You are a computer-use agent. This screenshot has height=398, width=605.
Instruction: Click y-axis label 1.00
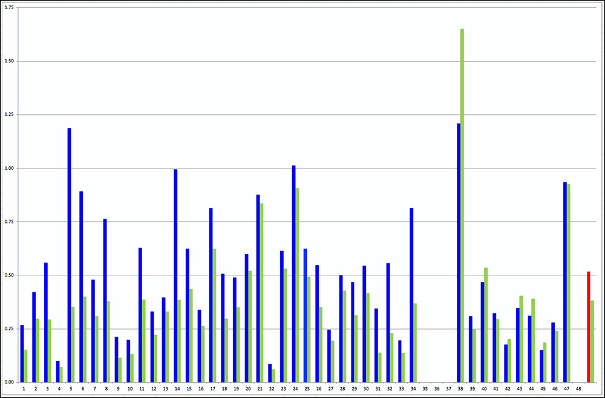point(10,169)
